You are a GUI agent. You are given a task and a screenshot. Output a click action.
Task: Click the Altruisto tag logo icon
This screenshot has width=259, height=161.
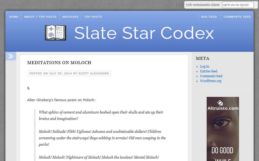click(220, 103)
